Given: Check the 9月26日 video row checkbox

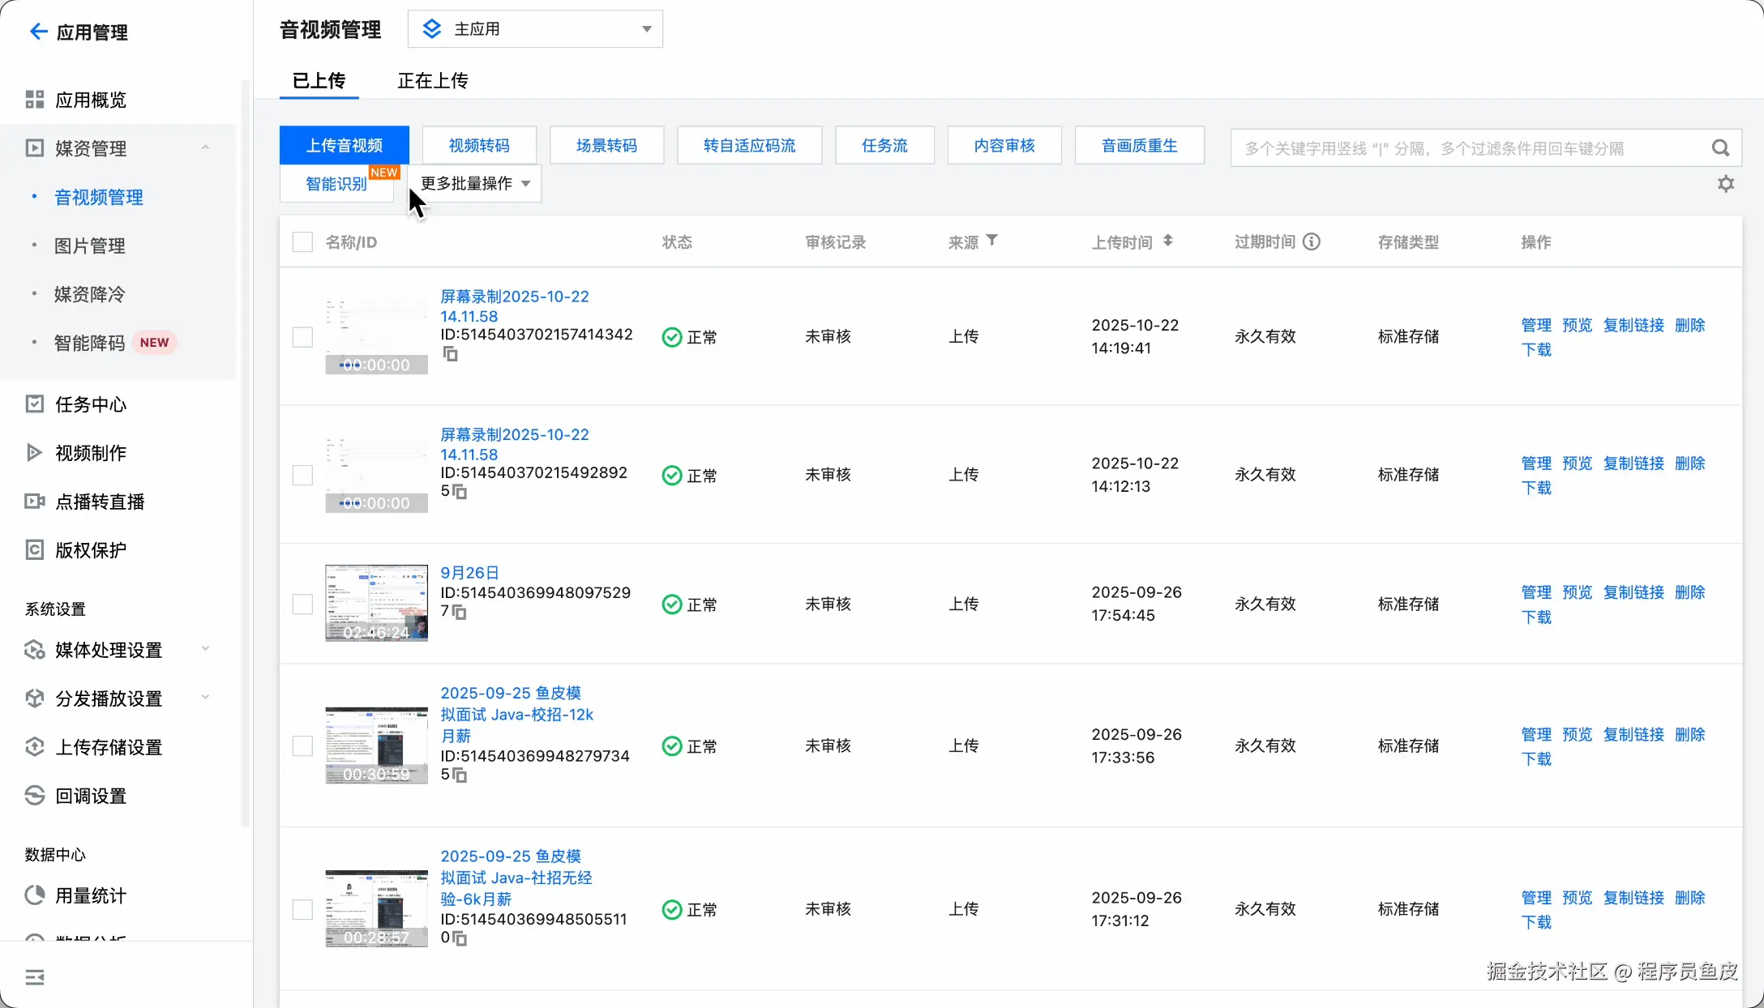Looking at the screenshot, I should (302, 604).
